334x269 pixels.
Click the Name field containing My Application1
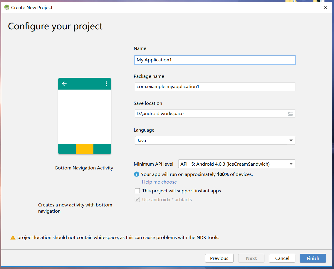click(x=215, y=60)
